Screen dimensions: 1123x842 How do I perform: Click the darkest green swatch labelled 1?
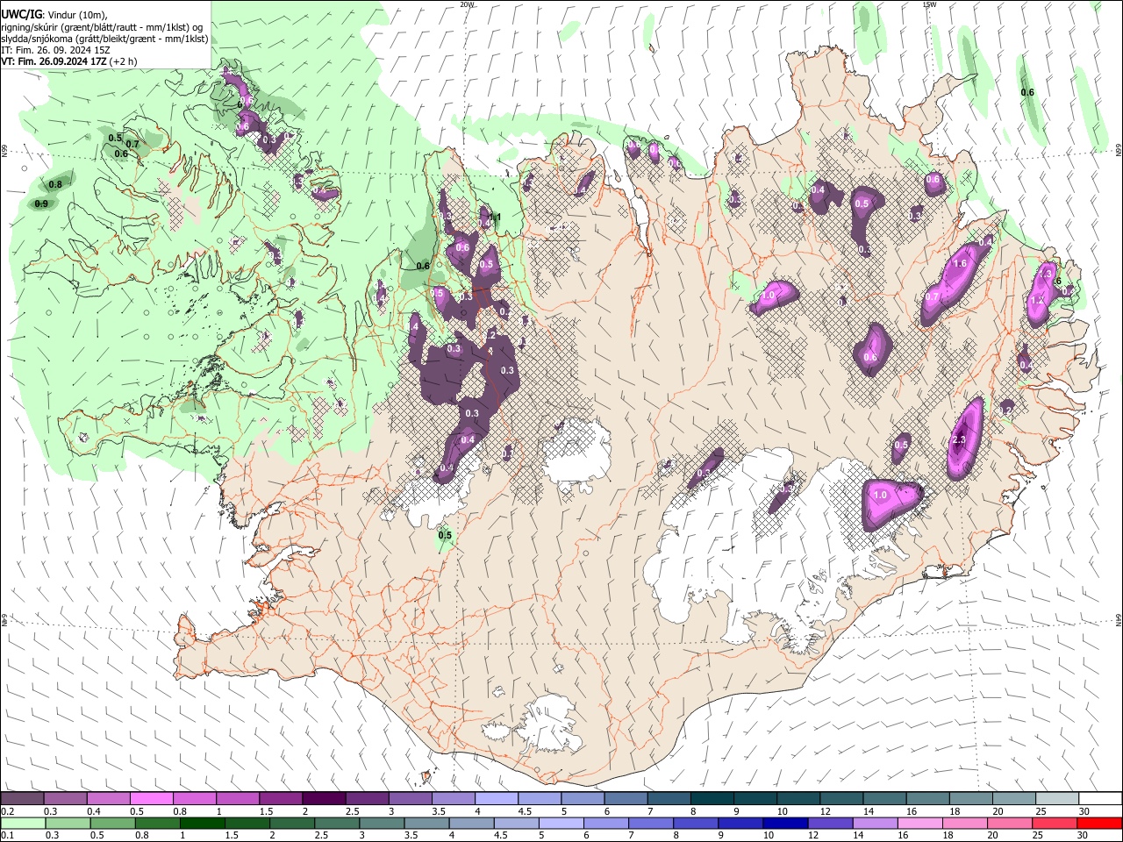pyautogui.click(x=202, y=823)
